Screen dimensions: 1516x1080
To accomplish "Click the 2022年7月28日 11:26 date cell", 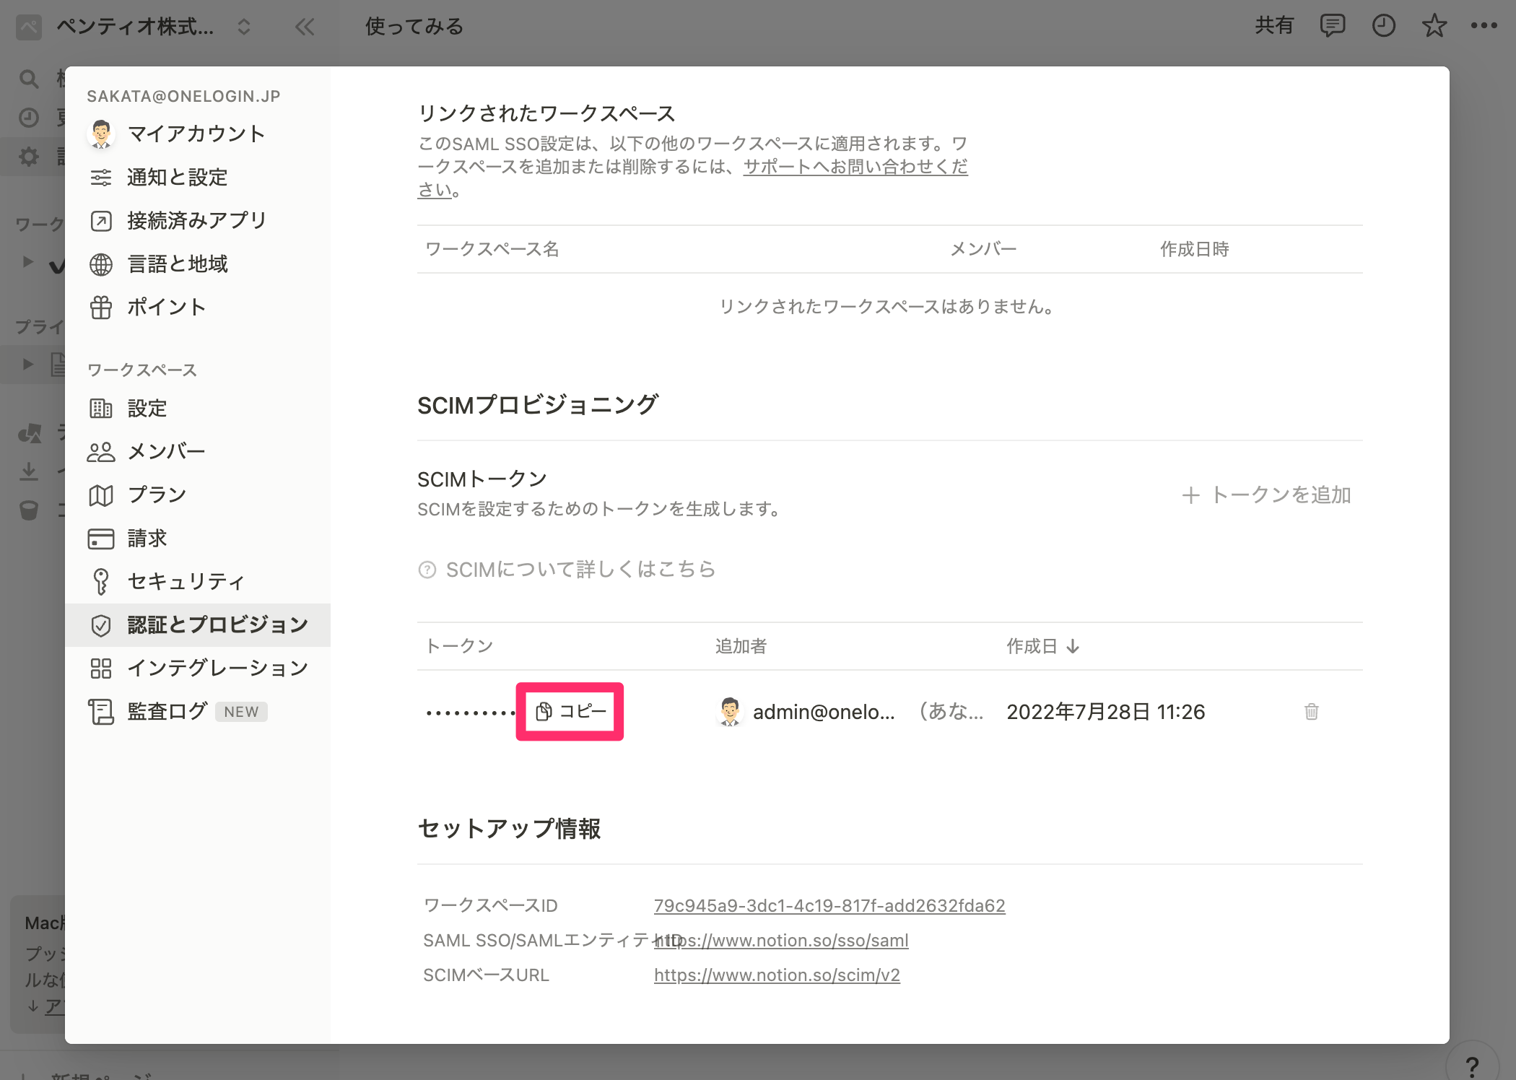I will (1106, 712).
